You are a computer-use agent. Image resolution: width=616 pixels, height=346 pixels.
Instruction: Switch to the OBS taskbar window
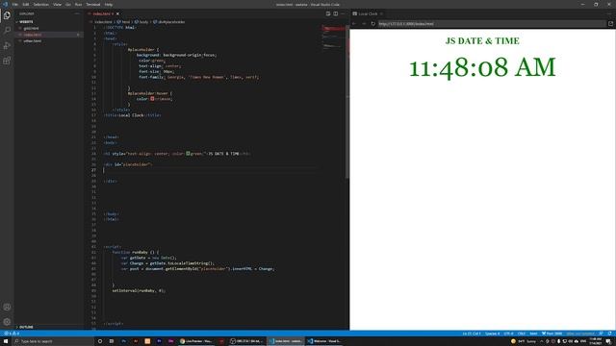click(246, 341)
